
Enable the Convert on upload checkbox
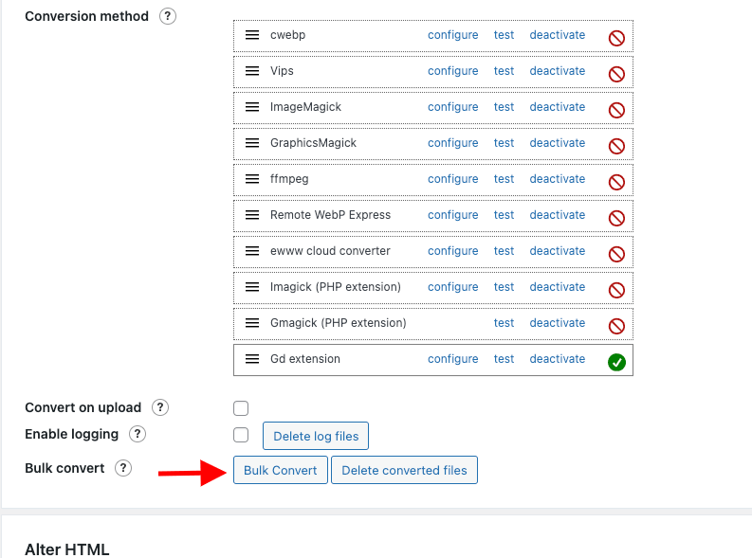(241, 408)
